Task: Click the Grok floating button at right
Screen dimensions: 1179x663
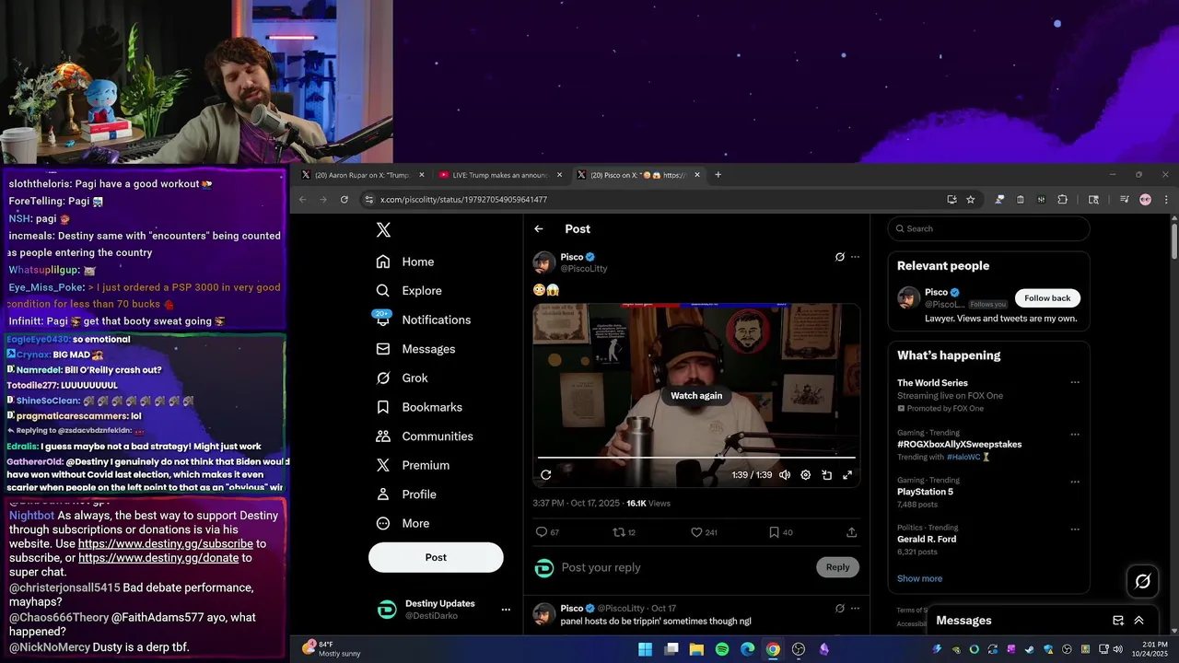Action: tap(1143, 581)
